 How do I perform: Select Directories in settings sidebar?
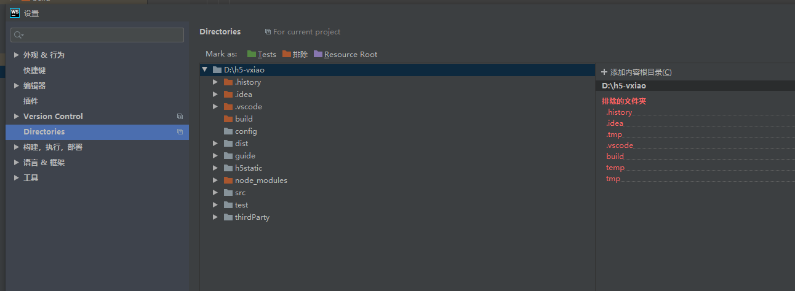(44, 132)
